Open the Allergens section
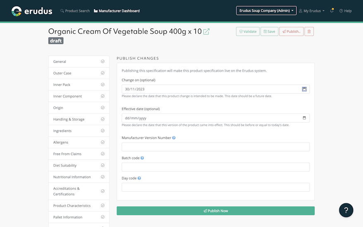 coord(79,142)
